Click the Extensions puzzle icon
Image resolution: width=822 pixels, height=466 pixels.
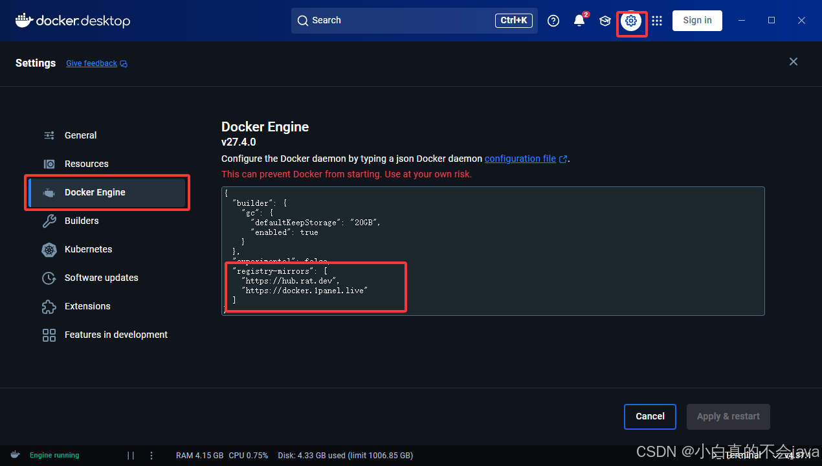click(49, 307)
